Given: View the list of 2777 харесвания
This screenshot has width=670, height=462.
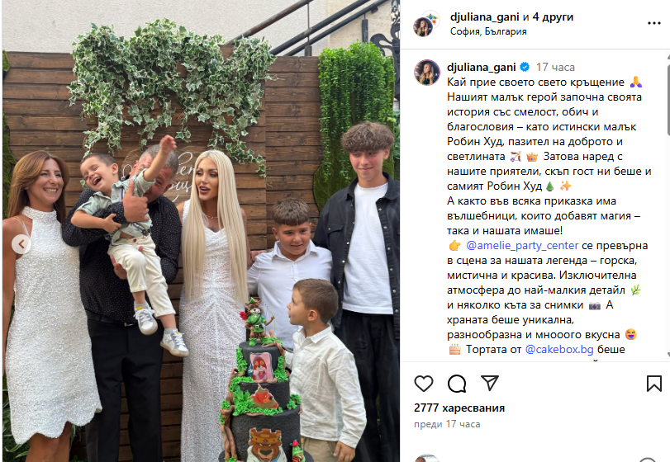Looking at the screenshot, I should [x=459, y=408].
